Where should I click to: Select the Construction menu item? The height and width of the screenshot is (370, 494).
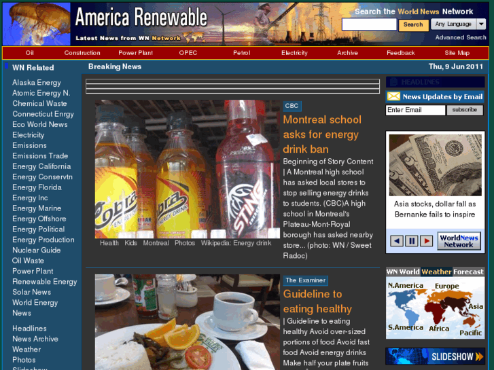82,53
